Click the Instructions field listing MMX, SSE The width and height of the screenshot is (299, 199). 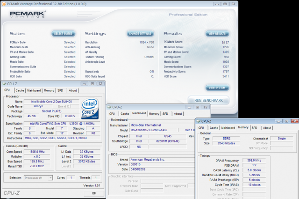(62, 138)
